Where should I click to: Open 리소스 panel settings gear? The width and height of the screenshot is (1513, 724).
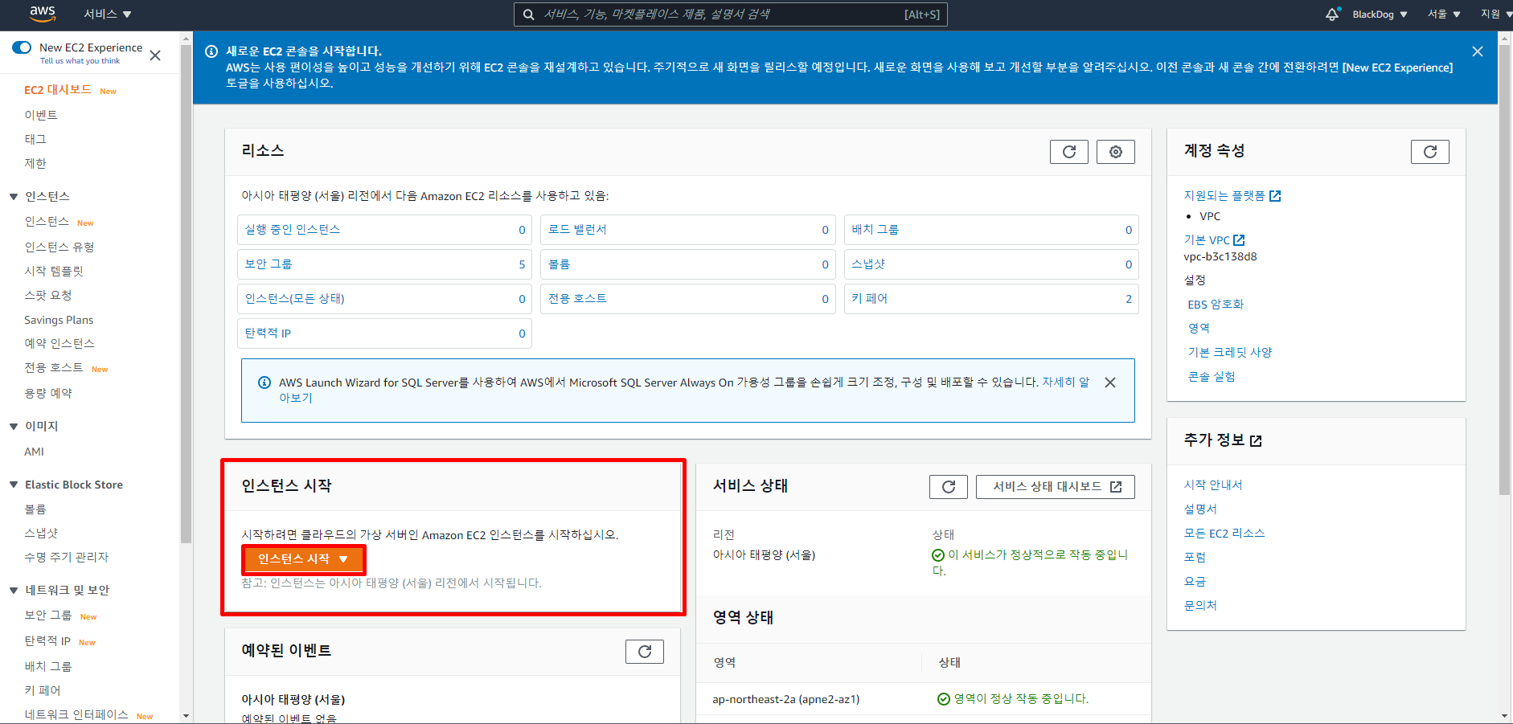pyautogui.click(x=1115, y=152)
